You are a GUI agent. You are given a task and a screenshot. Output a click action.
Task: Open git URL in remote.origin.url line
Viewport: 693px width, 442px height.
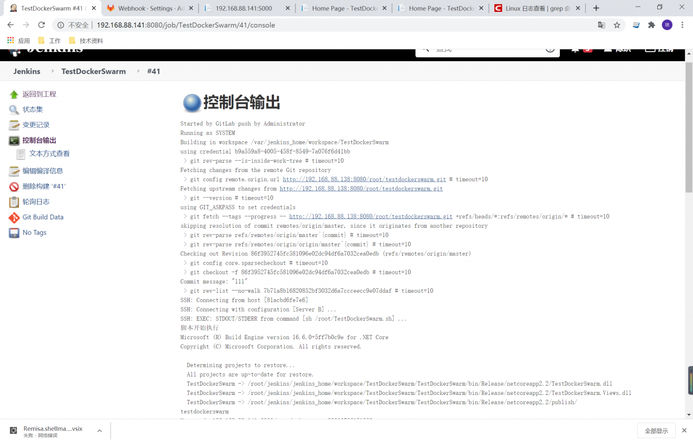coord(364,179)
